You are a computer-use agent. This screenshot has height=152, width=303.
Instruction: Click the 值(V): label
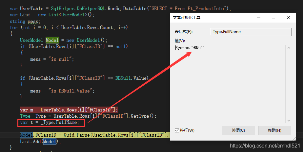[x=180, y=41]
